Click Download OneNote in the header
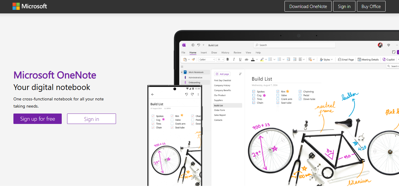Viewport: 399px width, 188px height. (x=308, y=6)
